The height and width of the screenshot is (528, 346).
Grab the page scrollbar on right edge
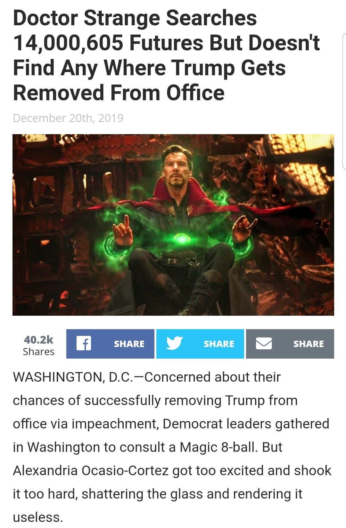tap(344, 101)
